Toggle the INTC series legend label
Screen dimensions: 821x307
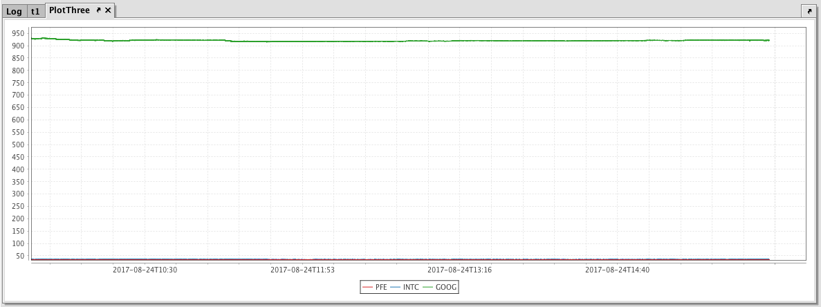(x=411, y=287)
